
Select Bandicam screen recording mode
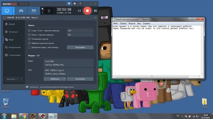click(7, 11)
